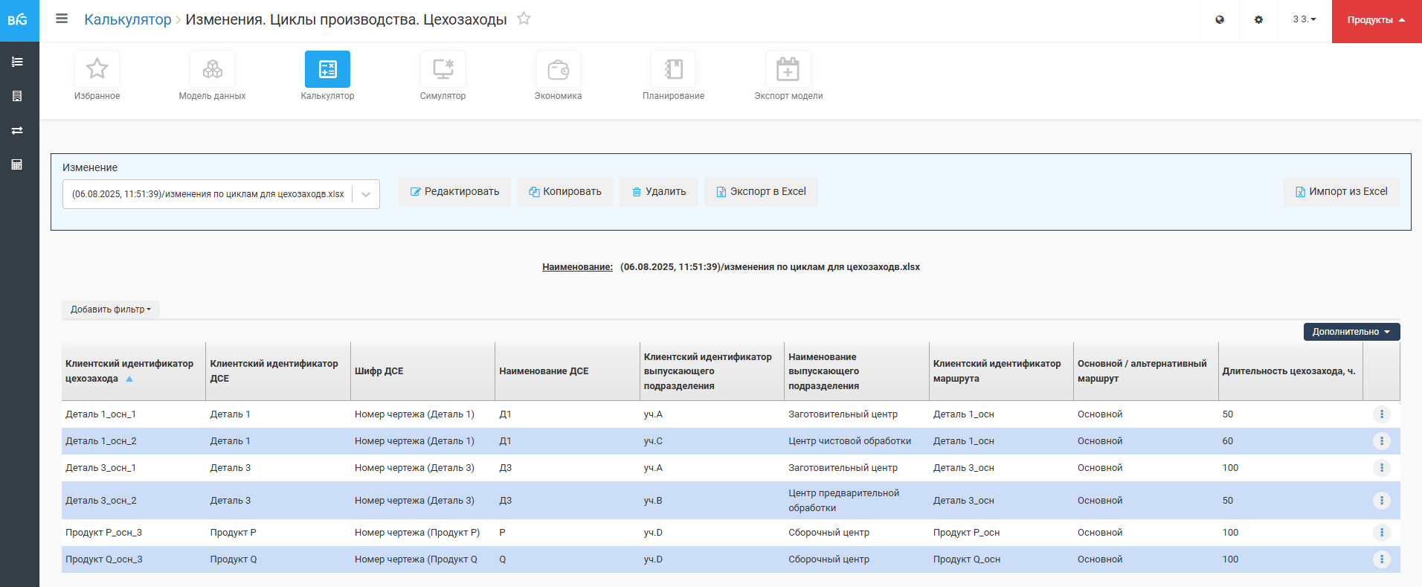Click 'Продукт P_осн' route cell
This screenshot has height=587, width=1422.
click(x=966, y=533)
